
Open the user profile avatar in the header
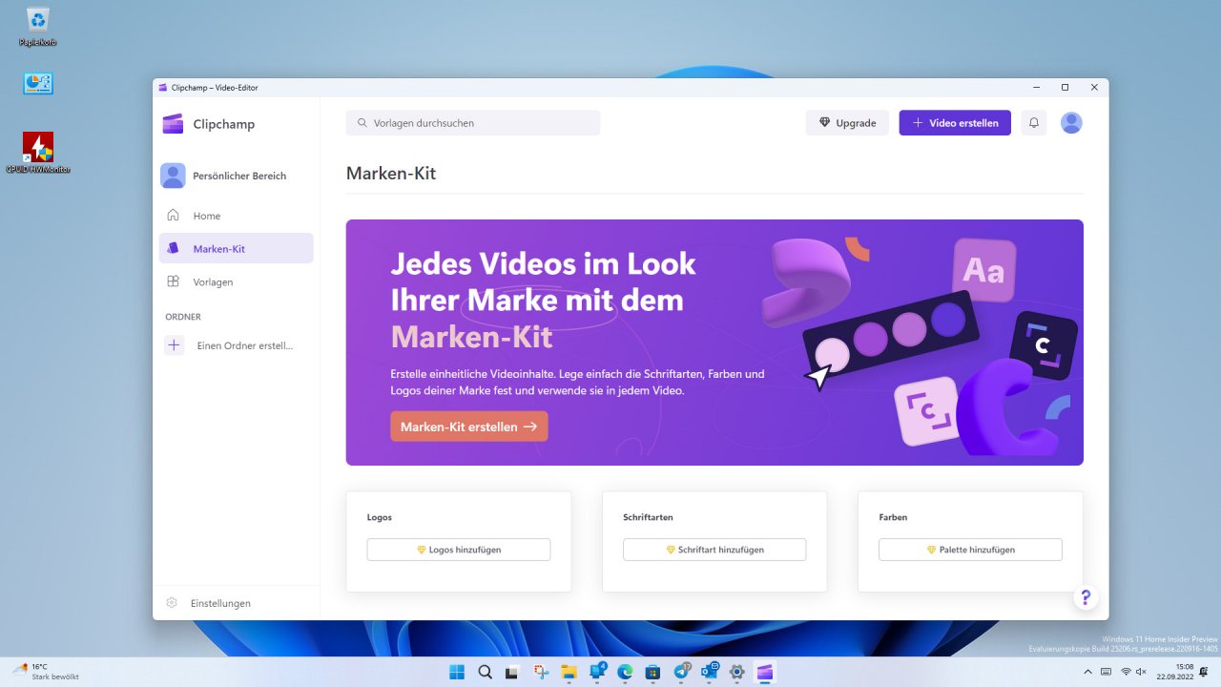1071,123
